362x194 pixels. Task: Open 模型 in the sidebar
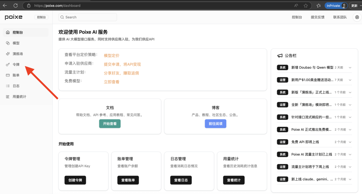click(26, 43)
